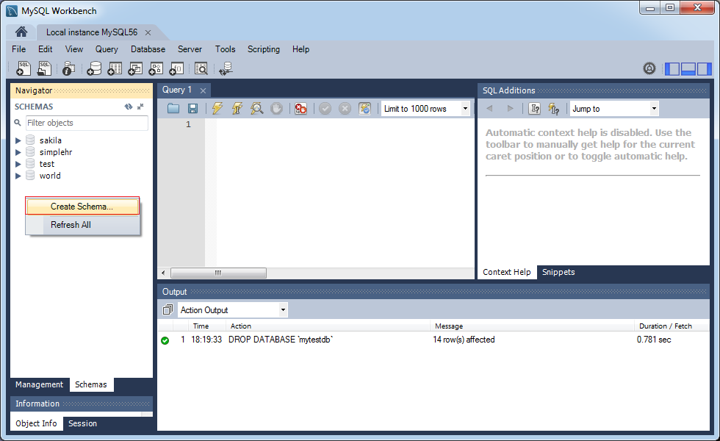Expand the simplehr schema
The image size is (720, 441).
(18, 152)
